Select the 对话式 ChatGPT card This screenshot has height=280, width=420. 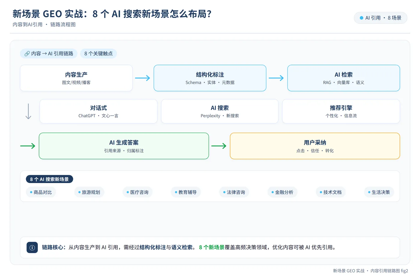[98, 111]
